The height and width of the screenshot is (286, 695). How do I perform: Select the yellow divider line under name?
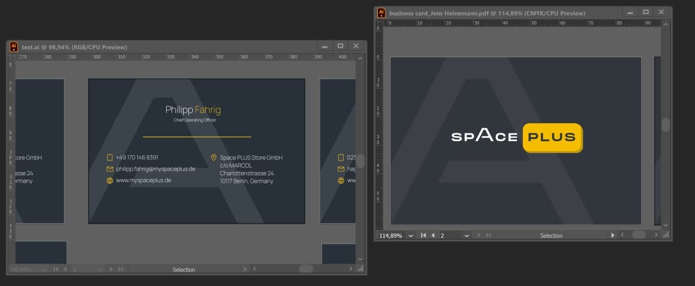(x=197, y=137)
